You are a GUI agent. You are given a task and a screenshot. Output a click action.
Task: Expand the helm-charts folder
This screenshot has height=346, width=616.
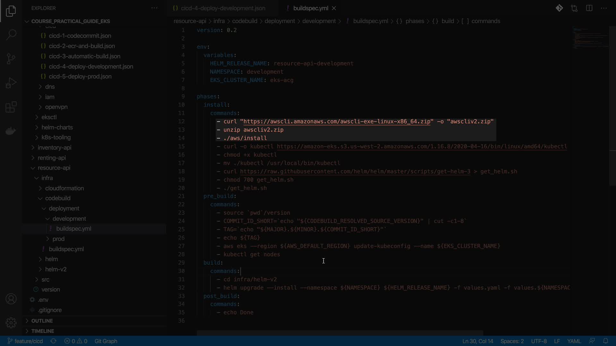pos(57,127)
